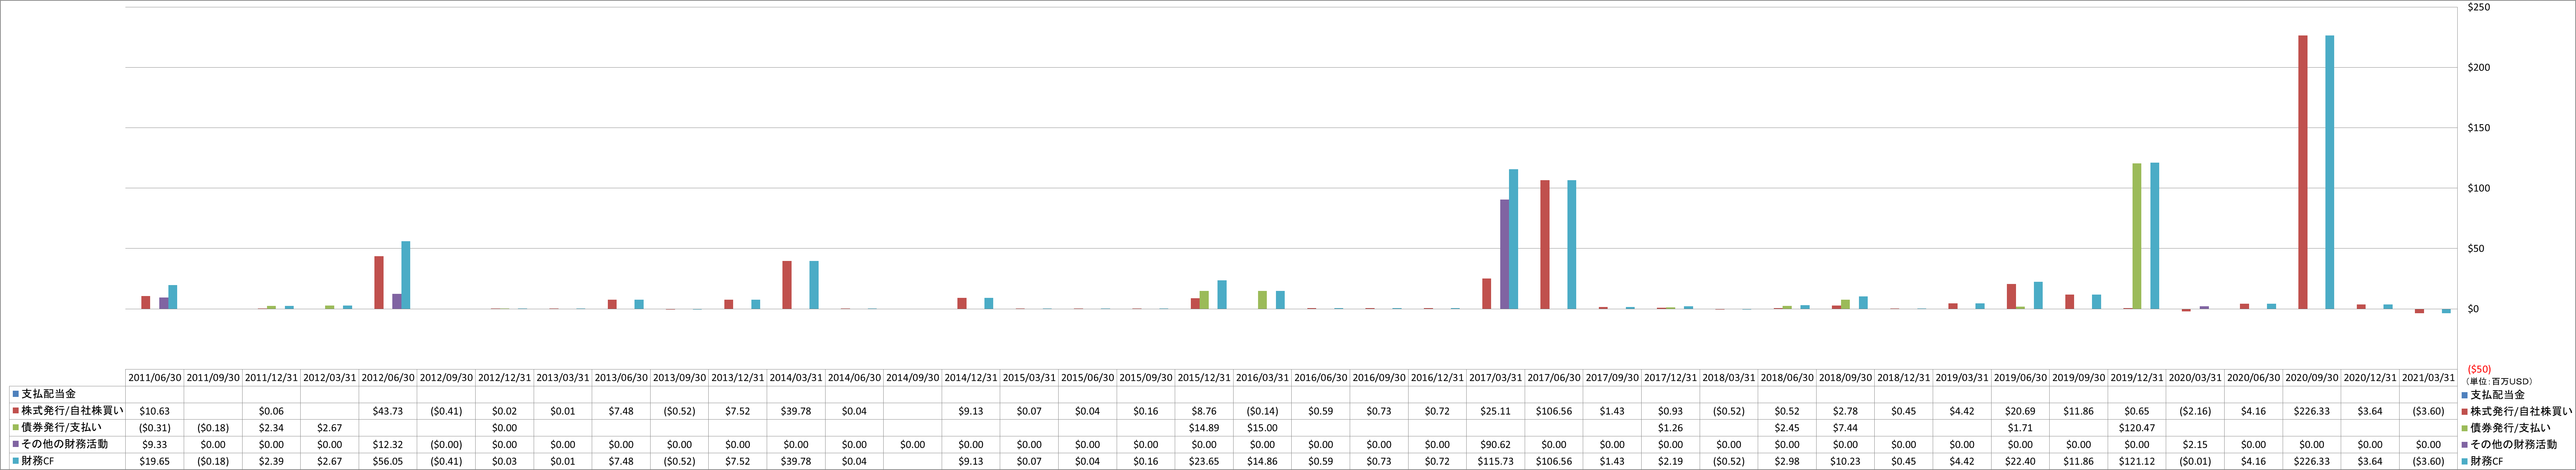Click the tall red bar for 2020/09/30
This screenshot has height=470, width=2576.
pos(2303,172)
